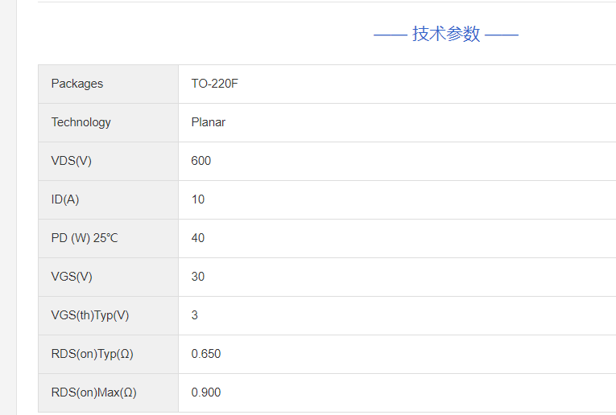The width and height of the screenshot is (616, 415).
Task: Select the Packages label cell
Action: pyautogui.click(x=109, y=84)
